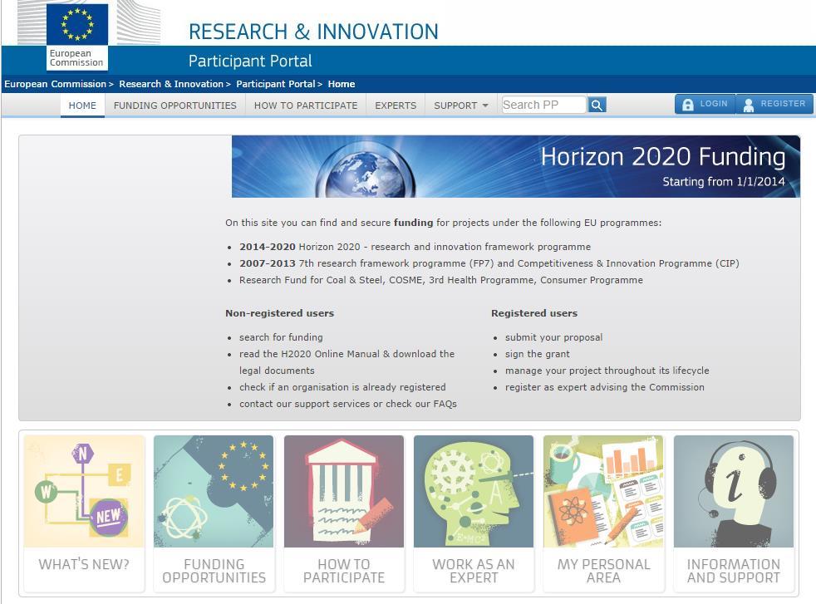
Task: Expand the SUPPORT dropdown menu
Action: pyautogui.click(x=460, y=106)
